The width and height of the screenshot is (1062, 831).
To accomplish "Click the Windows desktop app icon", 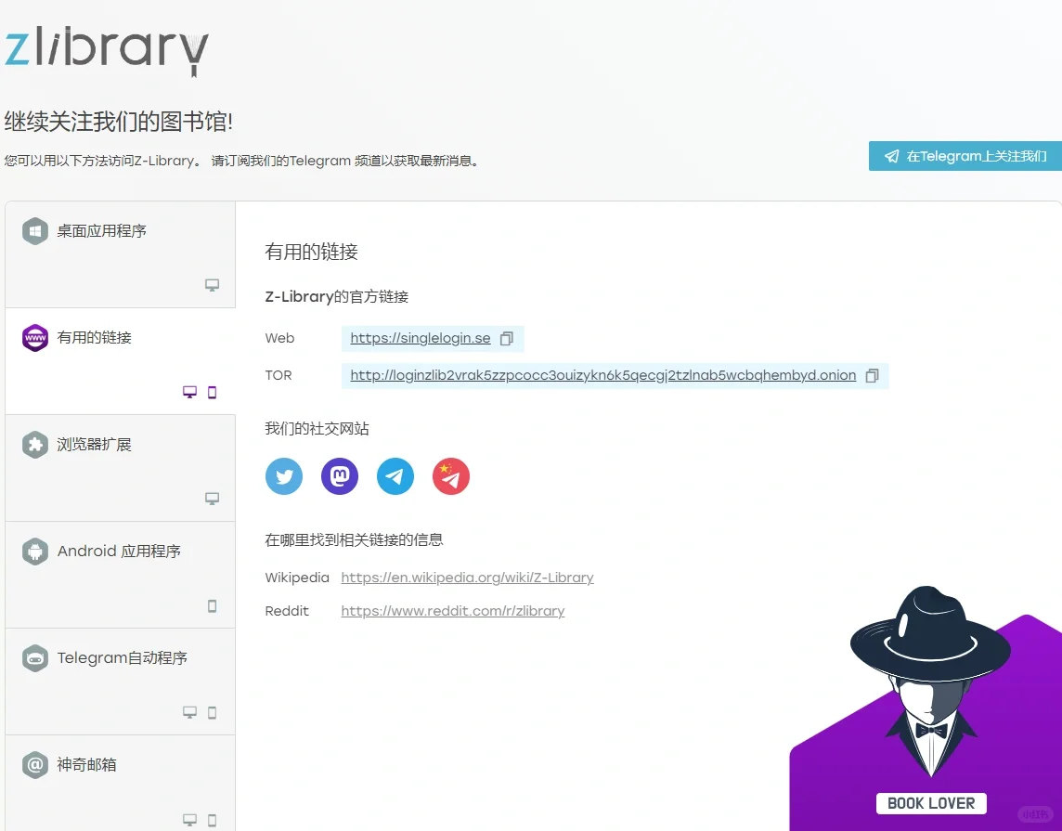I will click(35, 231).
